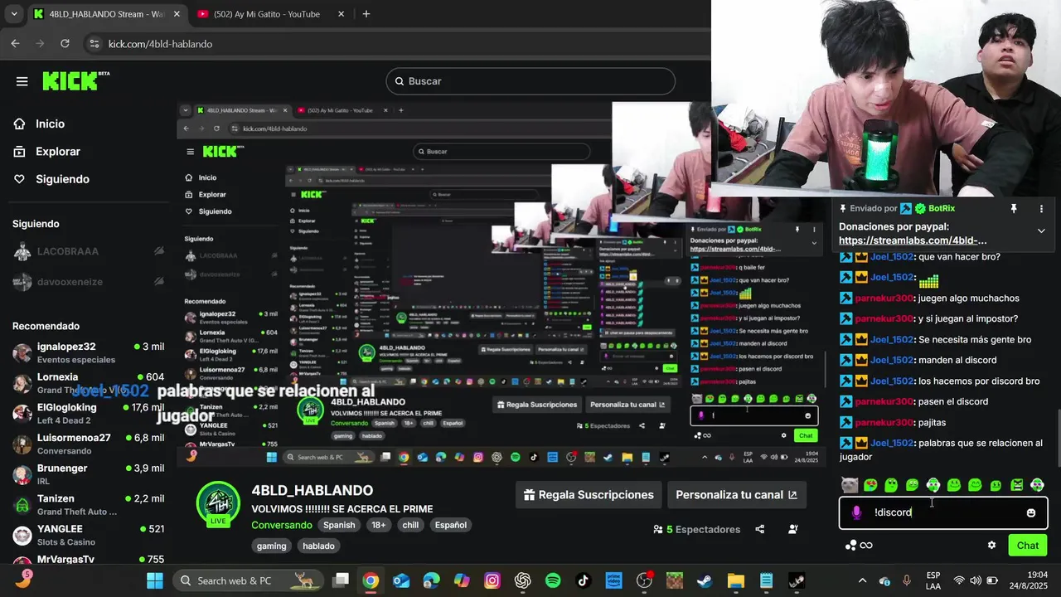Open recommended channel YANGLEE
Viewport: 1061px width, 597px height.
tap(87, 535)
